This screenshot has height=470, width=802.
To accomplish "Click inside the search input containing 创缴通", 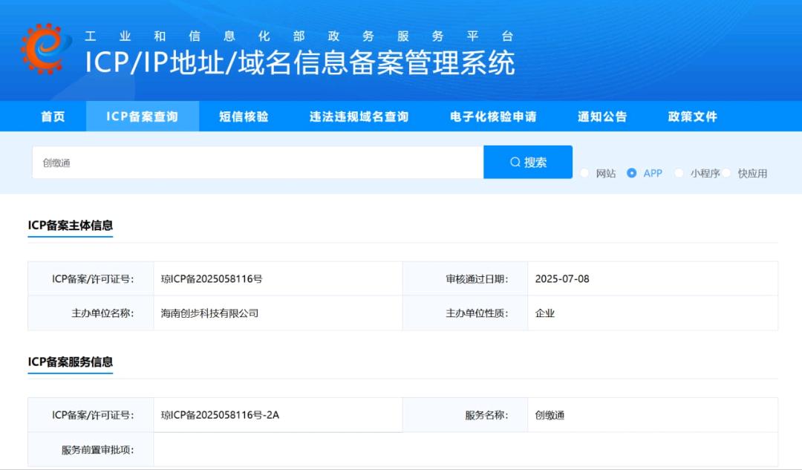I will point(223,162).
